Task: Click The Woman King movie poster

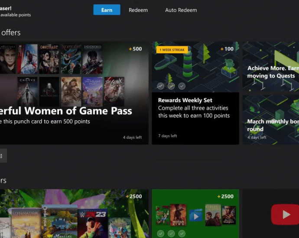Action: point(178,215)
